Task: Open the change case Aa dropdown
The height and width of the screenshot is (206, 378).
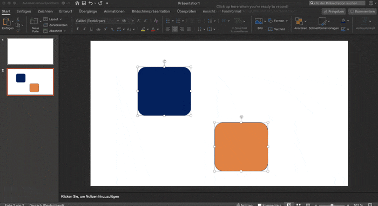Action: (x=131, y=29)
